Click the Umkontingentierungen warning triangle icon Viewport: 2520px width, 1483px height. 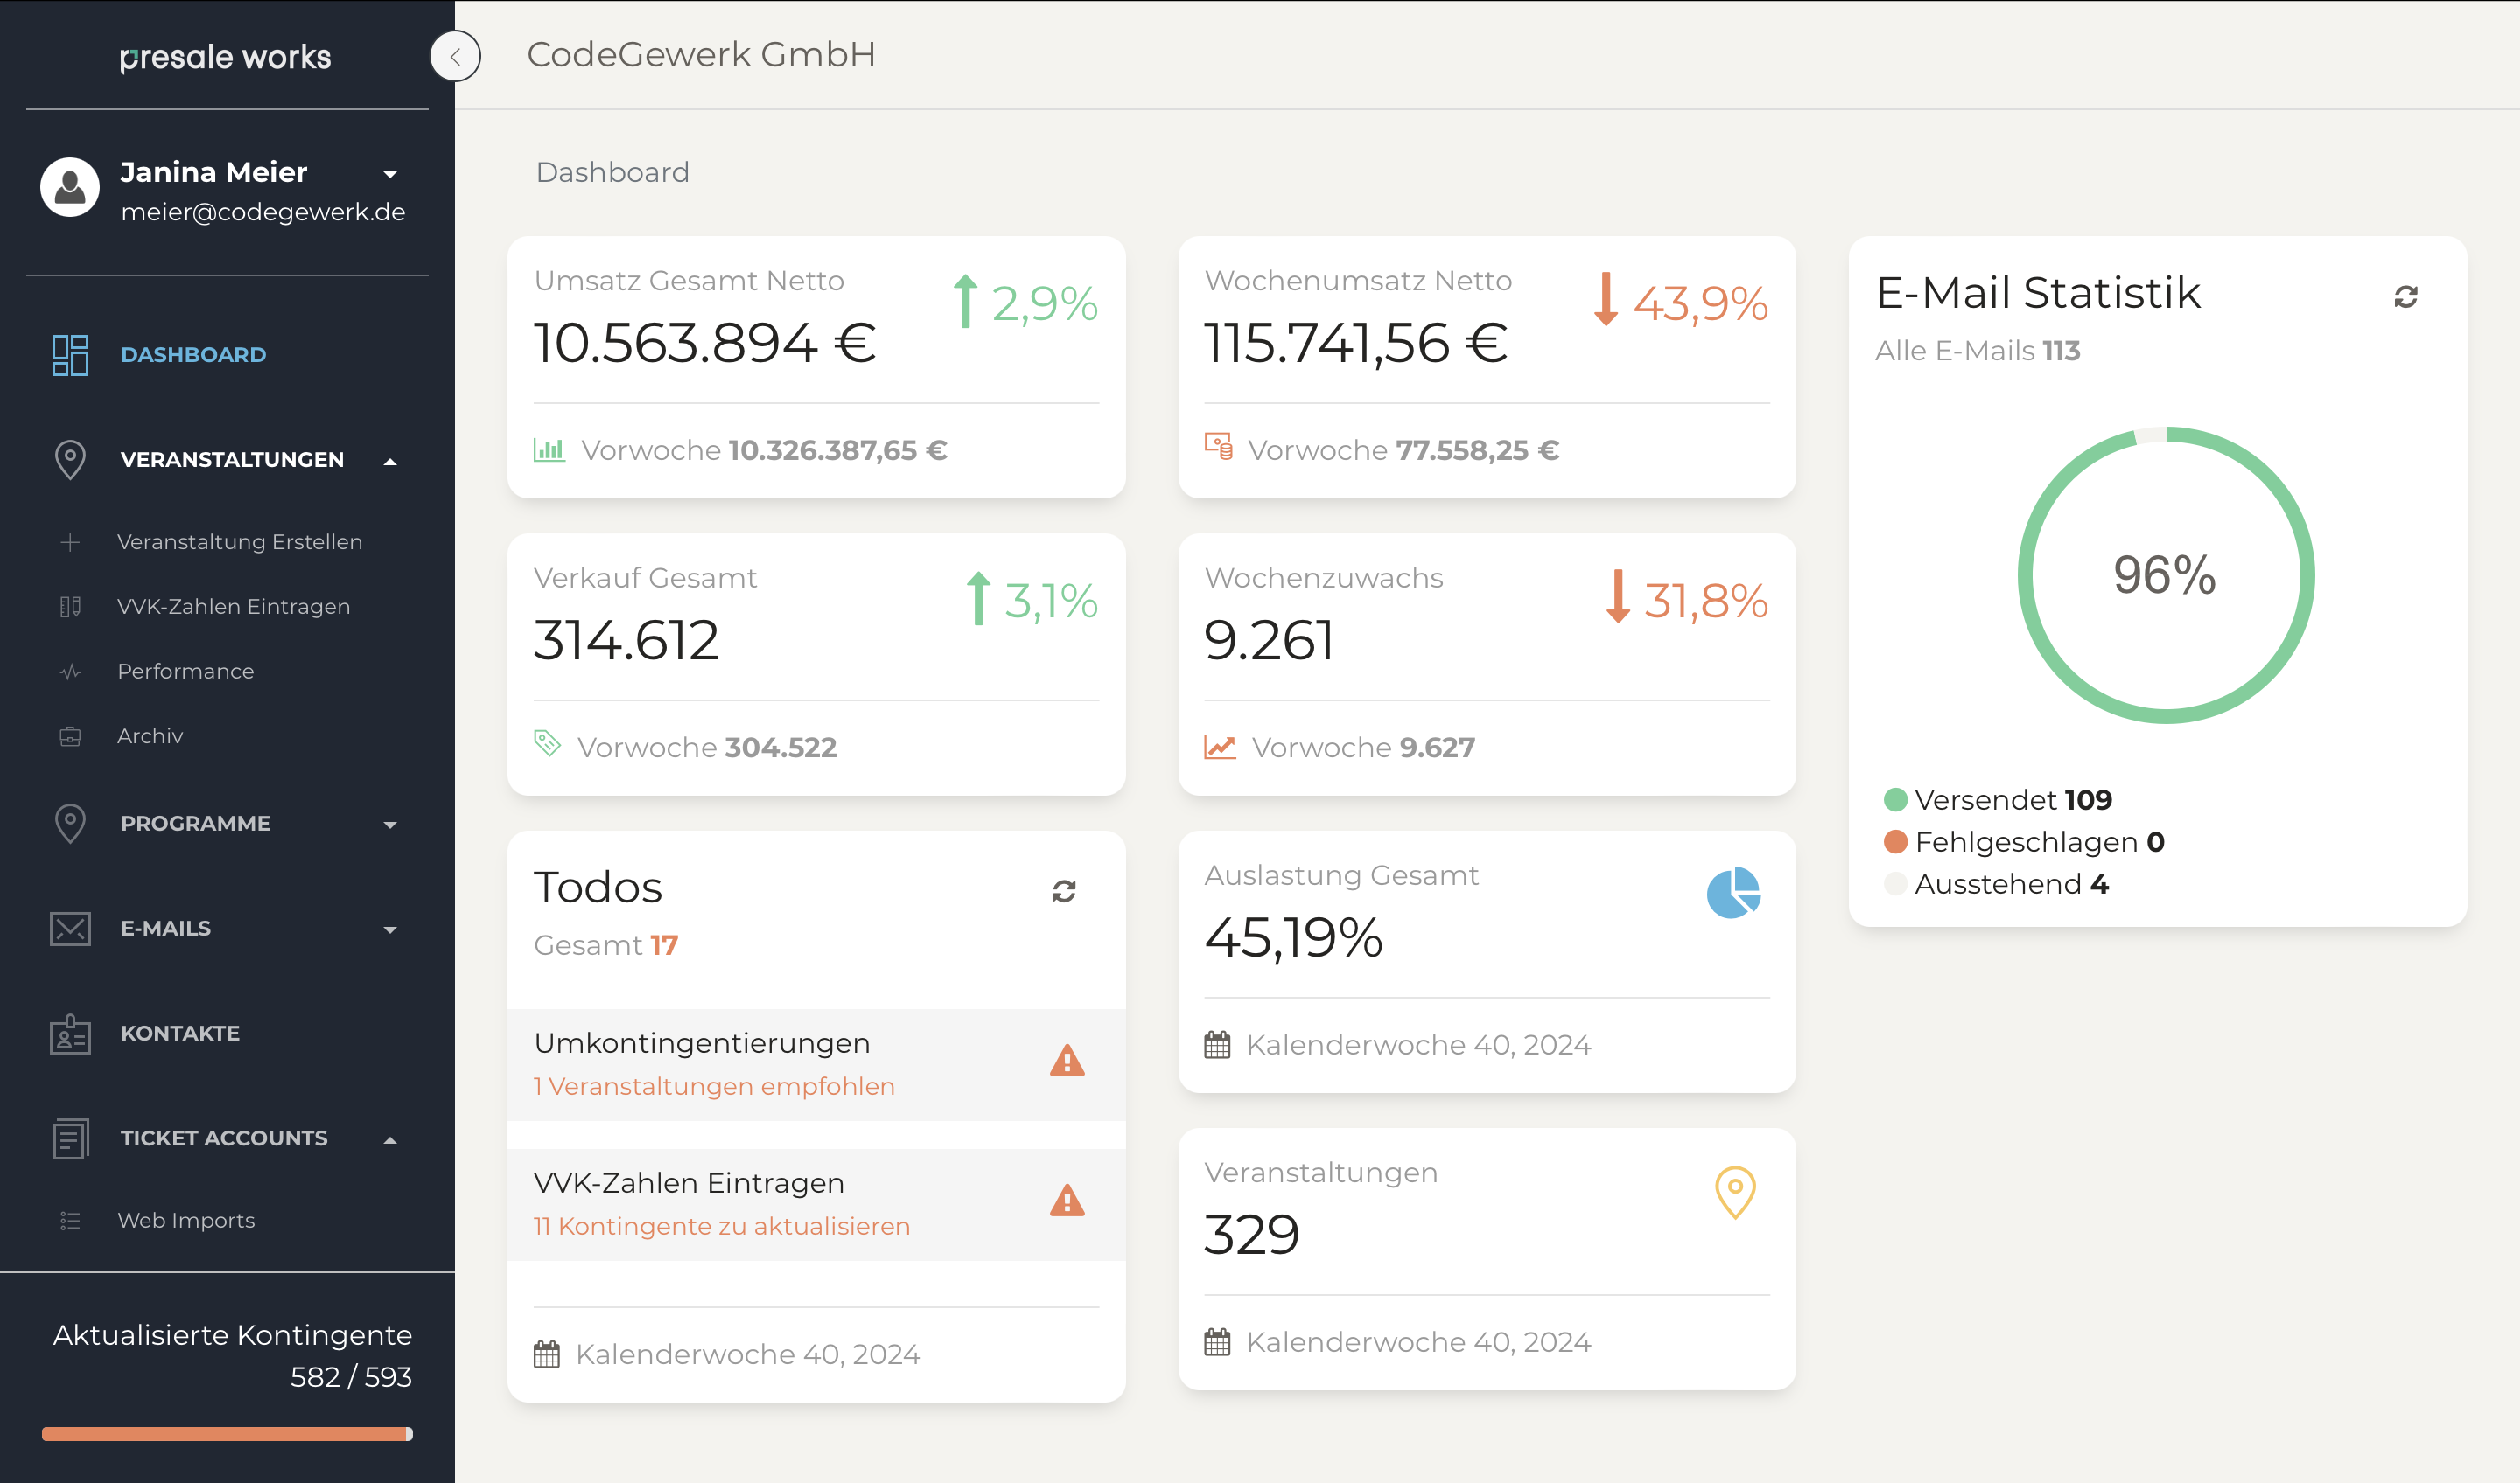1067,1061
